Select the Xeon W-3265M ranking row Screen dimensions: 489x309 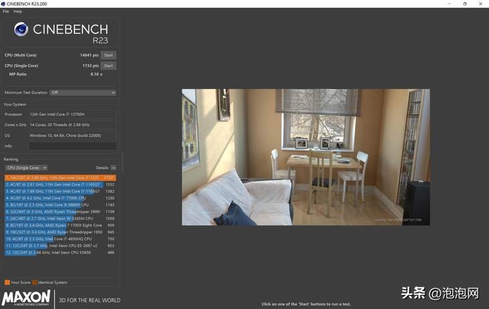click(60, 219)
